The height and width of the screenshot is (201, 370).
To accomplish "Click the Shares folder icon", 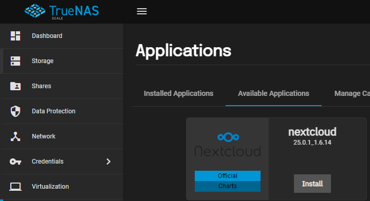I will pos(15,86).
